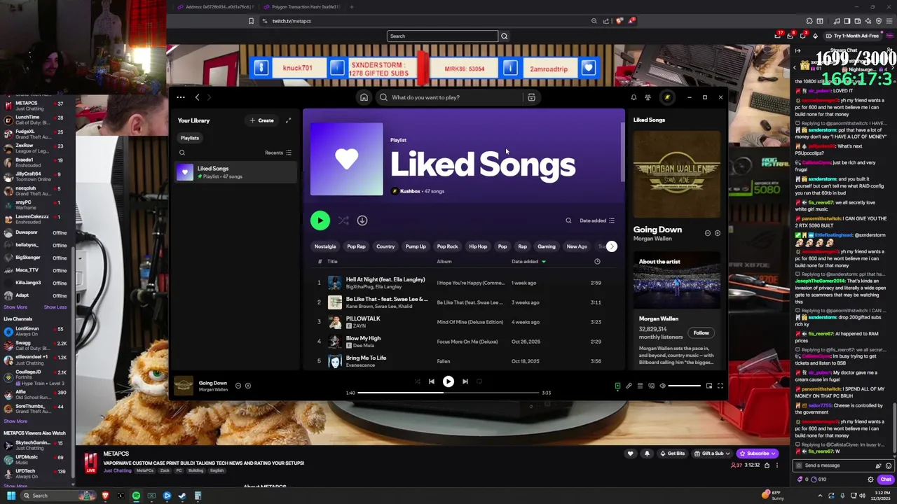897x504 pixels.
Task: Mute Spotify with the speaker icon
Action: pyautogui.click(x=662, y=386)
